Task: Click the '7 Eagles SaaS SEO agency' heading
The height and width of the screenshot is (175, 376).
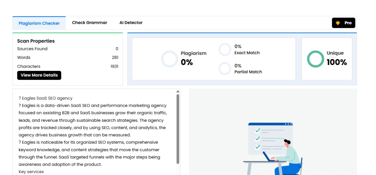Action: click(46, 98)
